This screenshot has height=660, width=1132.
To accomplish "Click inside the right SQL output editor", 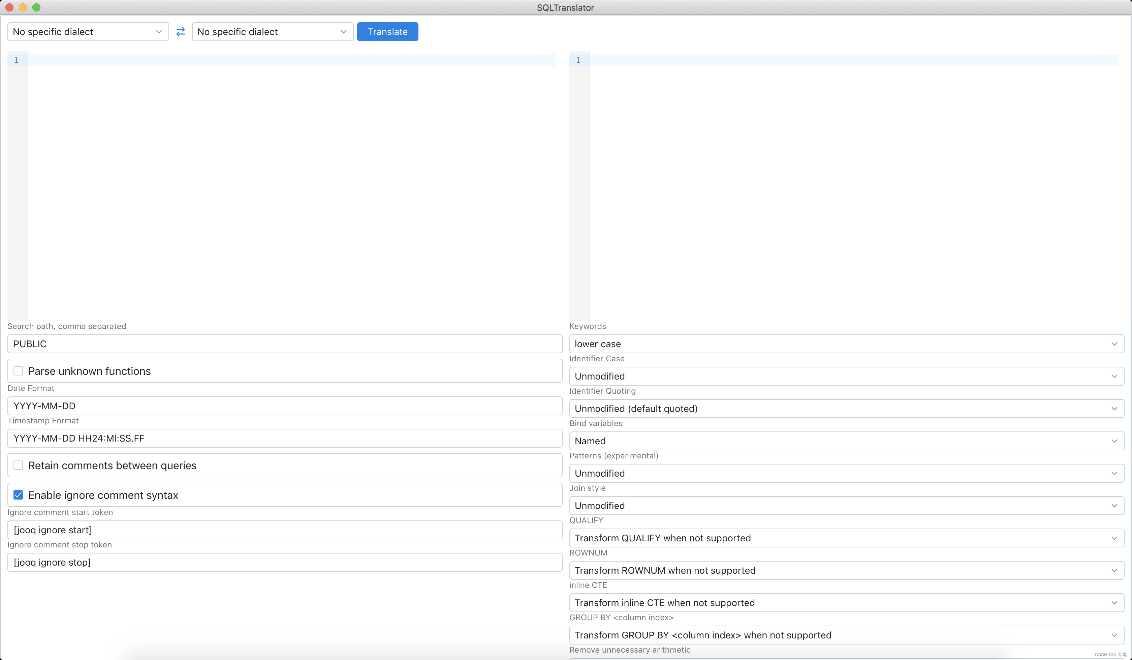I will 854,186.
